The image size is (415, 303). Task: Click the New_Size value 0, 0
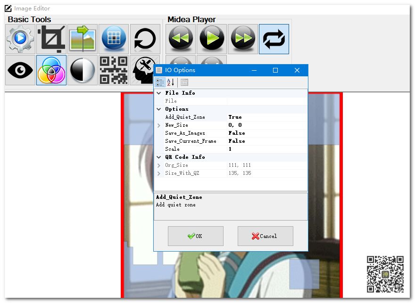tap(235, 125)
